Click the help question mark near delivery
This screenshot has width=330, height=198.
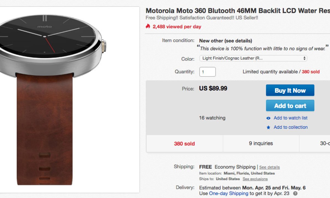pos(295,193)
